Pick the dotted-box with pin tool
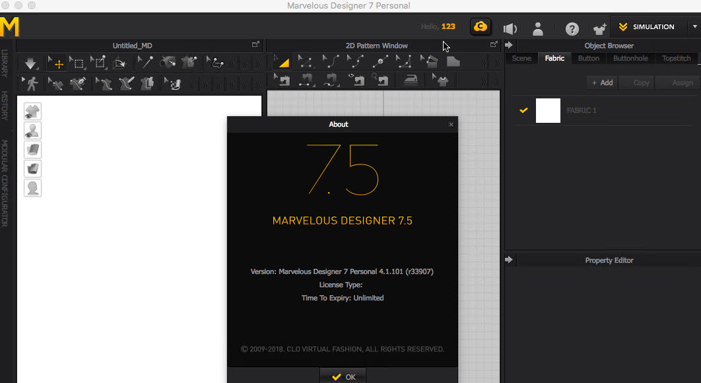The width and height of the screenshot is (701, 383). pos(99,63)
